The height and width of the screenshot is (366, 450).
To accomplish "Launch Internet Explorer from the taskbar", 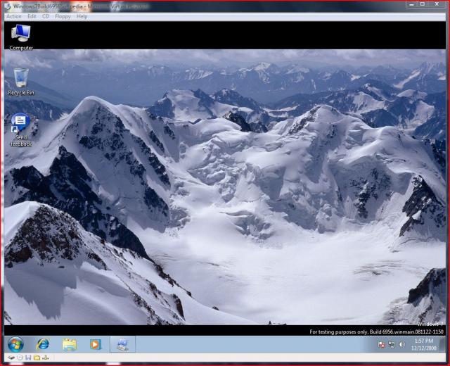I will tap(43, 344).
